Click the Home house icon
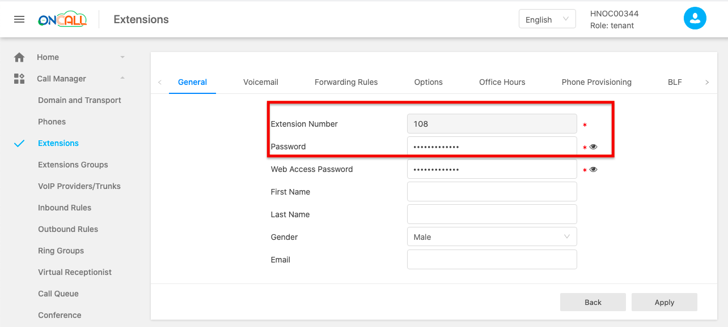 19,57
